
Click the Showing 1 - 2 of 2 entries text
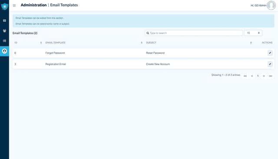[226, 75]
